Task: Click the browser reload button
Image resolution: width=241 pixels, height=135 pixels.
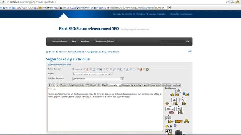Action: coord(3,2)
